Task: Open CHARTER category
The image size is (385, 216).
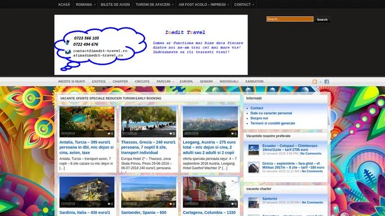Action: (x=120, y=82)
